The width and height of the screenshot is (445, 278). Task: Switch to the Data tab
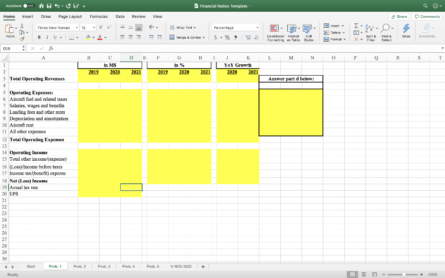click(120, 17)
